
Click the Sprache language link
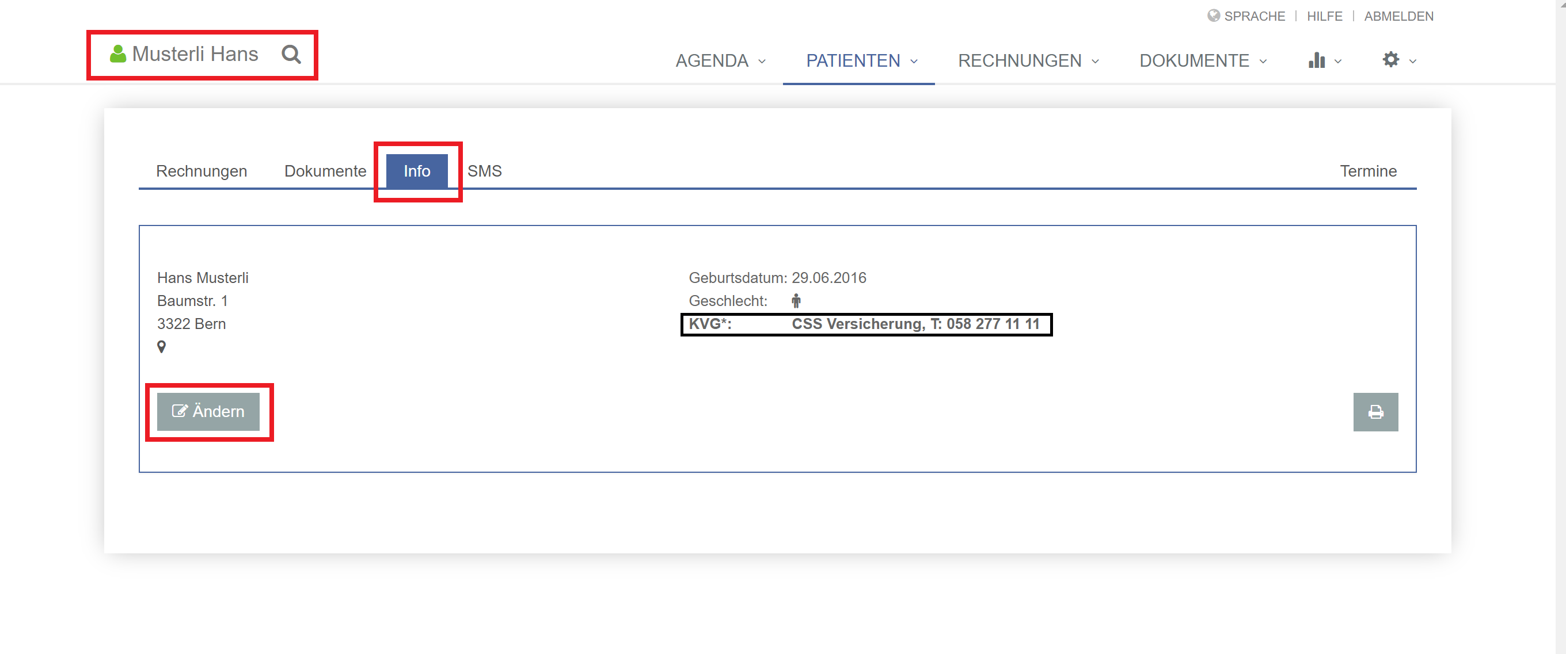tap(1254, 17)
